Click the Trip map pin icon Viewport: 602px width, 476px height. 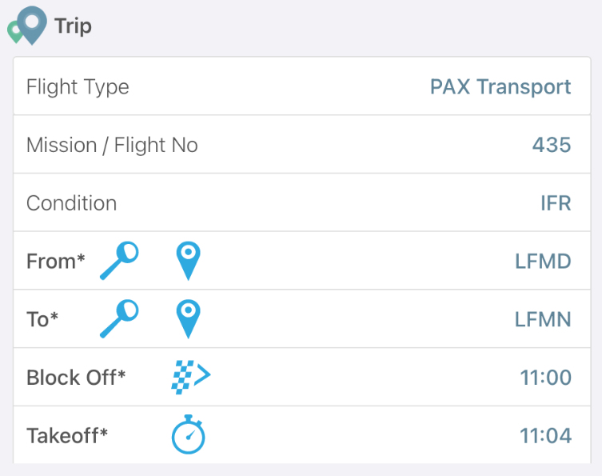tap(27, 26)
